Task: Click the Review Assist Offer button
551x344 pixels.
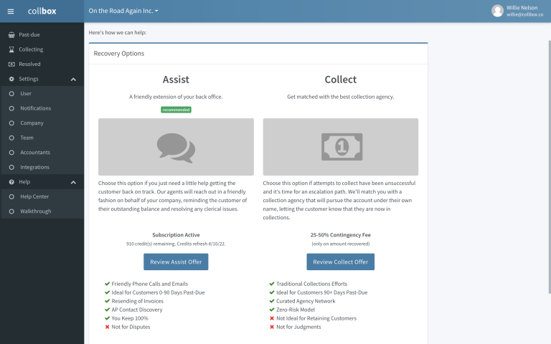Action: coord(176,262)
